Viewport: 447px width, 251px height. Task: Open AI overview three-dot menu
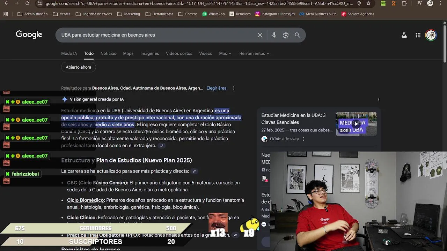379,99
